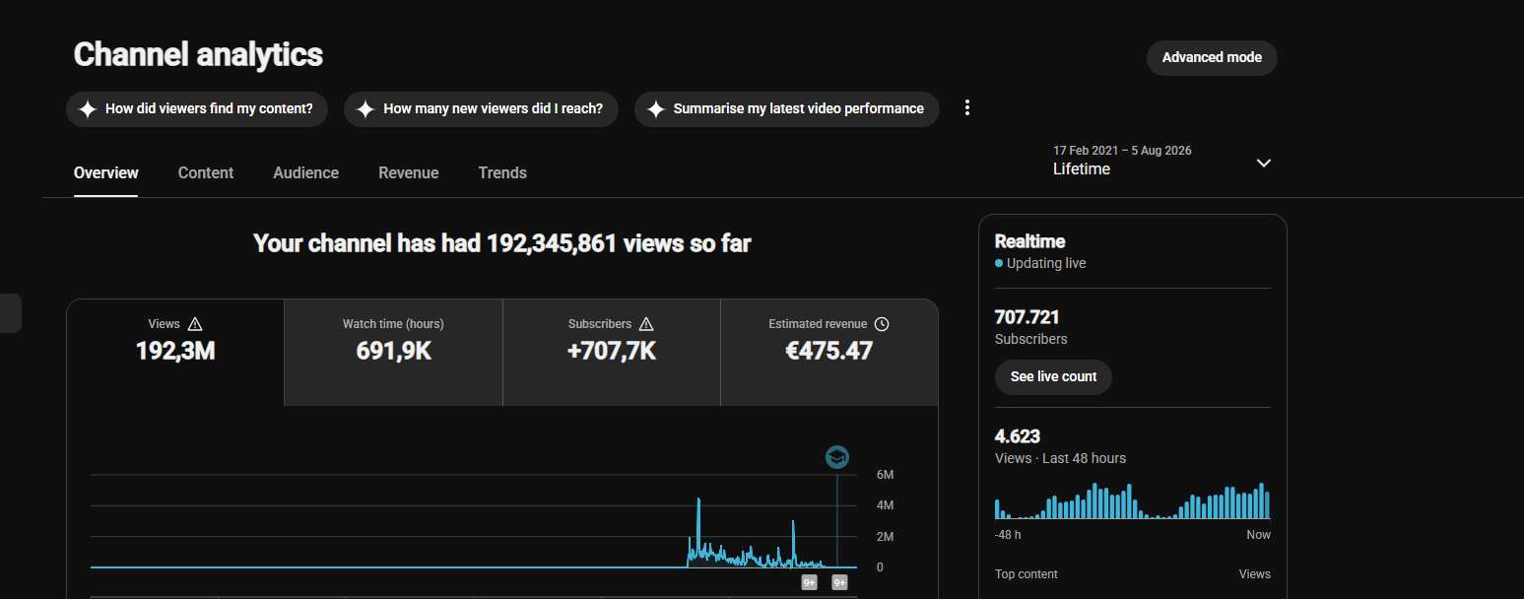Select the Watch time (hours) metric card
The height and width of the screenshot is (599, 1524).
[x=393, y=353]
